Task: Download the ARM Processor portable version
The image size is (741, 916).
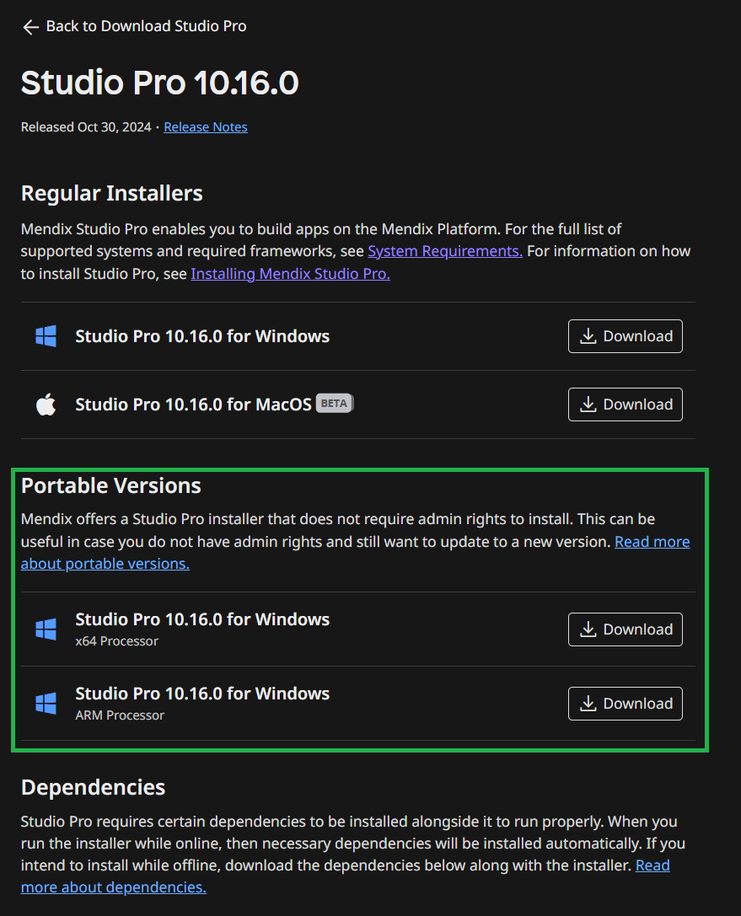Action: 625,703
